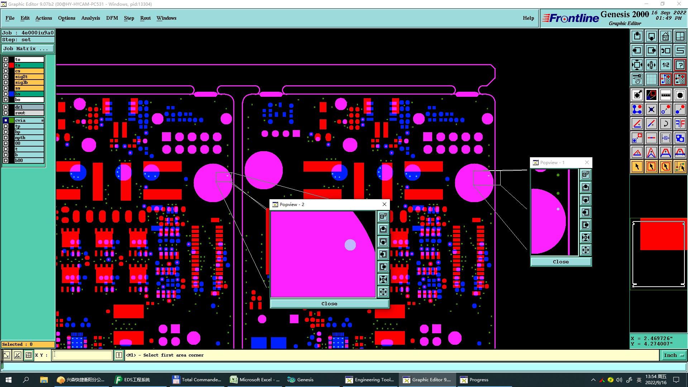Select the delete feature X tool
The height and width of the screenshot is (387, 688).
pos(651,109)
